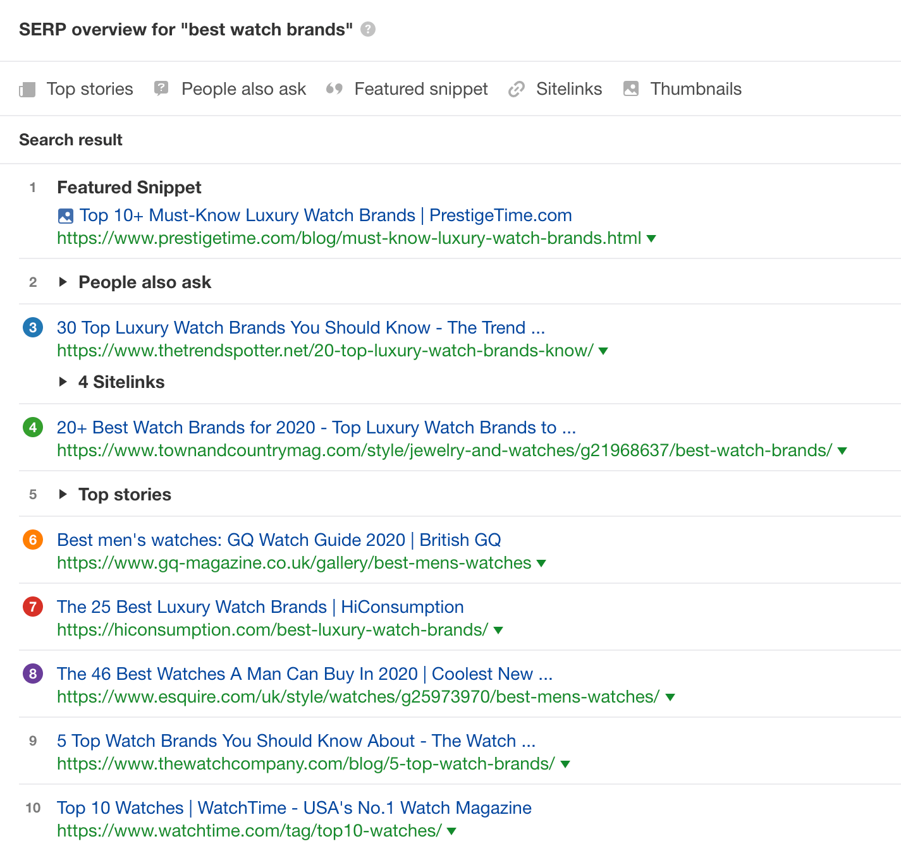Click the Sitelinks link icon in the legend
901x858 pixels.
pos(517,89)
